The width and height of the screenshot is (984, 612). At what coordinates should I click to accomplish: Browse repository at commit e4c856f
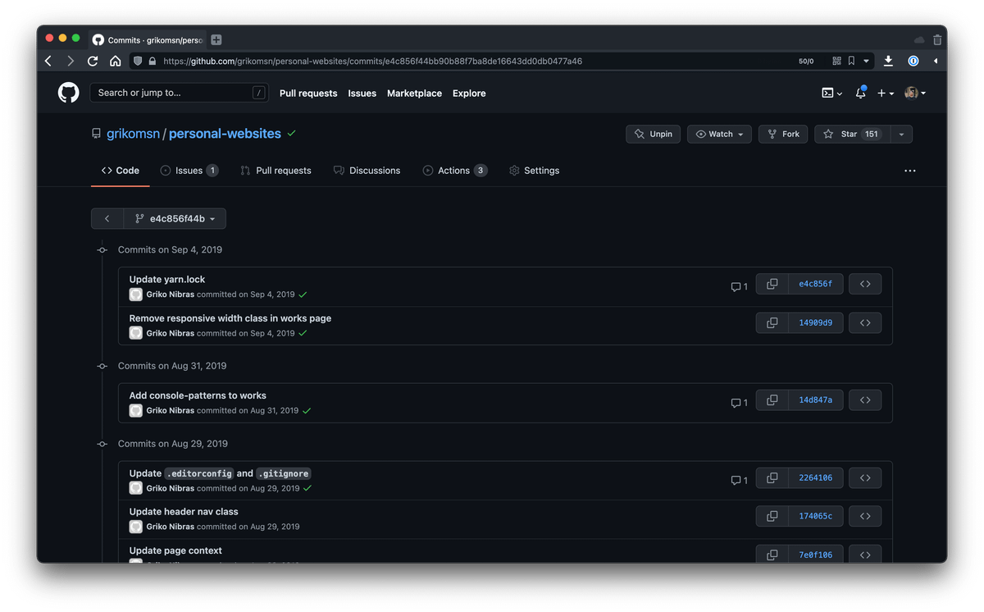point(865,284)
